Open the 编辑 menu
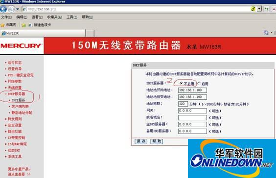Viewport: 276px width, 178px height. tap(22, 17)
